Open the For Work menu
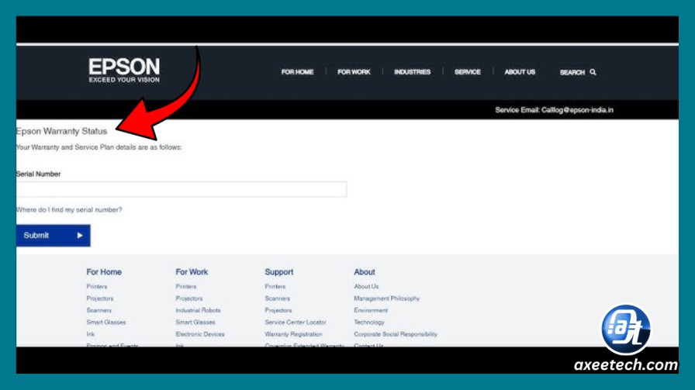Screen dimensions: 695x390 pos(354,72)
